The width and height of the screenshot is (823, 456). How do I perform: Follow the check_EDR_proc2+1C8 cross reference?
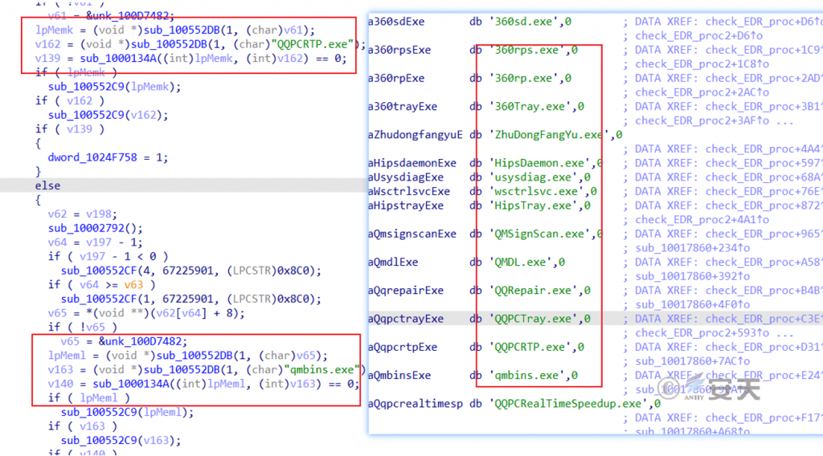click(x=702, y=64)
